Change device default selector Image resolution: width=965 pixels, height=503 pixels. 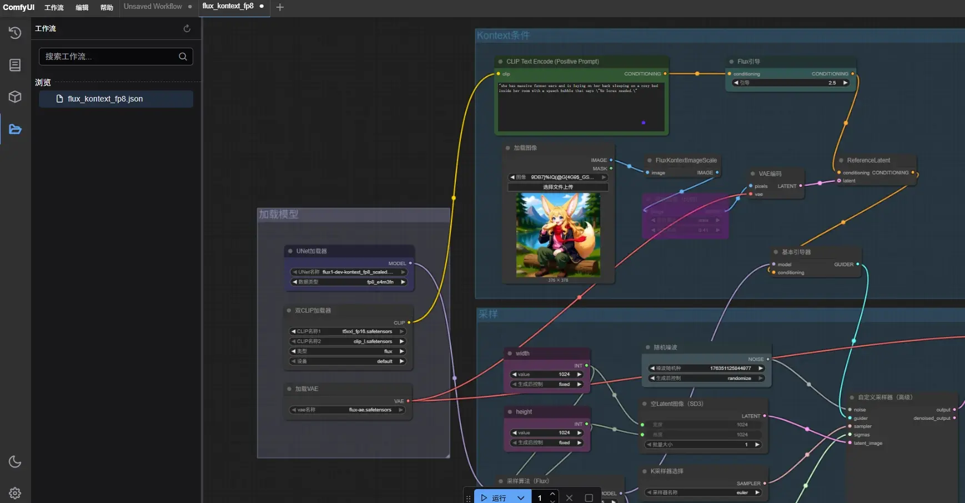(348, 361)
